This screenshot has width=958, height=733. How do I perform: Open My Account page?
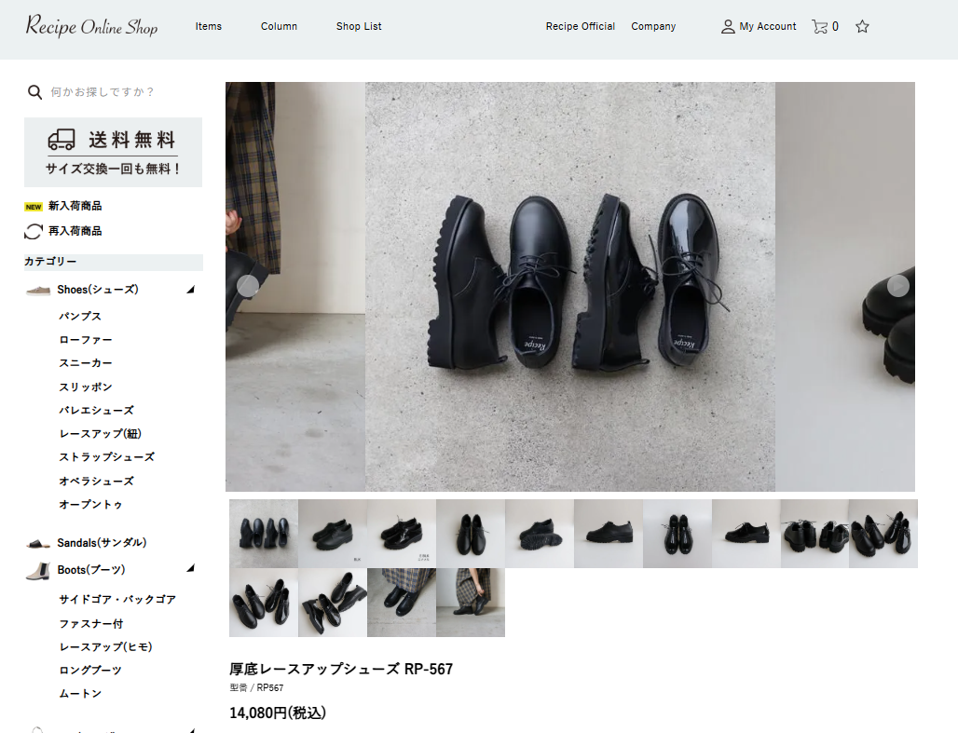click(x=767, y=26)
